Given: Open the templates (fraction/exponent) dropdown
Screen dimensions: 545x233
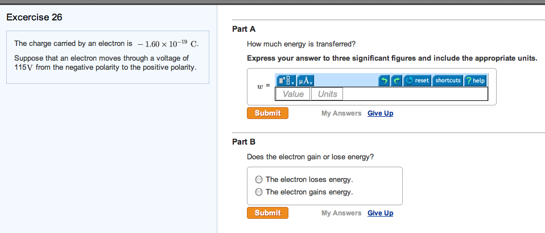Looking at the screenshot, I should (x=286, y=81).
